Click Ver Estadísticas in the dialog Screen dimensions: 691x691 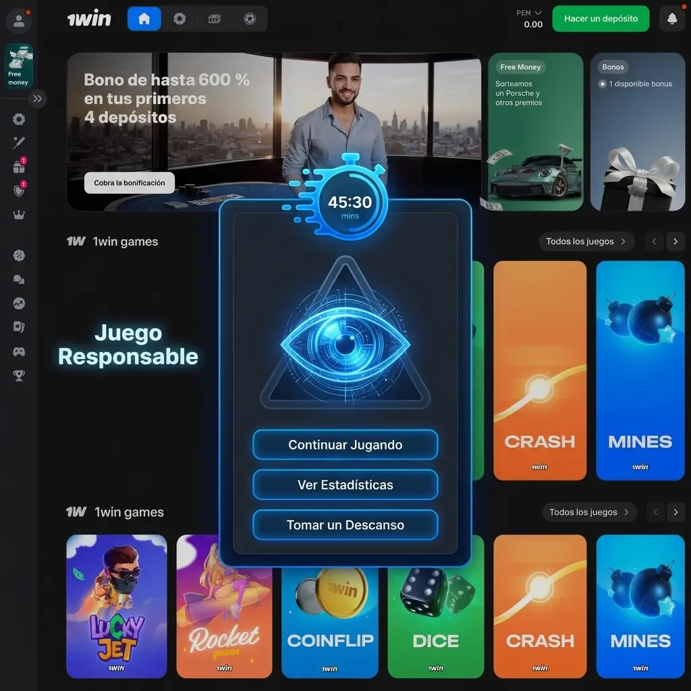pyautogui.click(x=345, y=485)
